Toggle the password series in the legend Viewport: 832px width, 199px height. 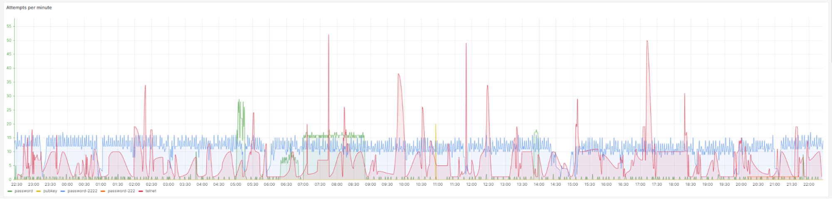coord(23,191)
